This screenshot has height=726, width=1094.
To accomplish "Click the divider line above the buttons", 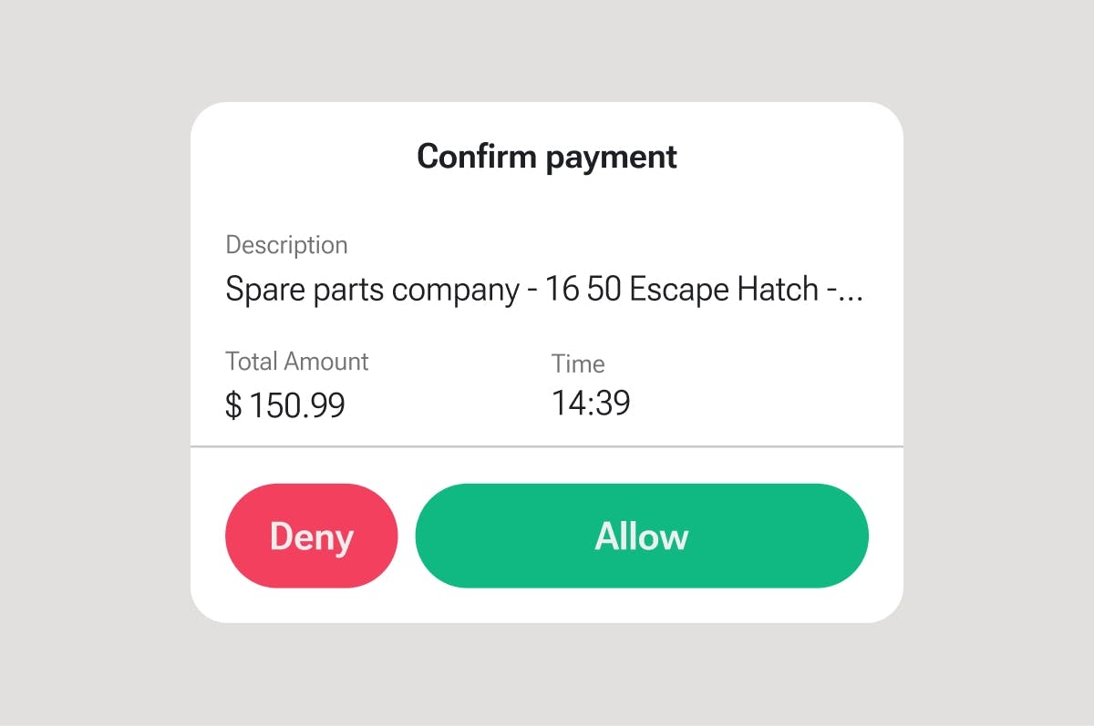I will click(x=547, y=447).
